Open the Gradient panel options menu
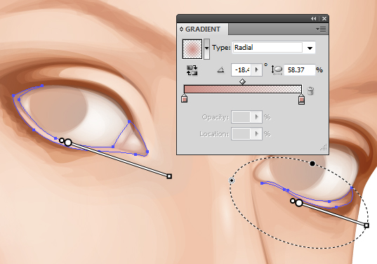Image resolution: width=377 pixels, height=264 pixels. click(x=321, y=29)
